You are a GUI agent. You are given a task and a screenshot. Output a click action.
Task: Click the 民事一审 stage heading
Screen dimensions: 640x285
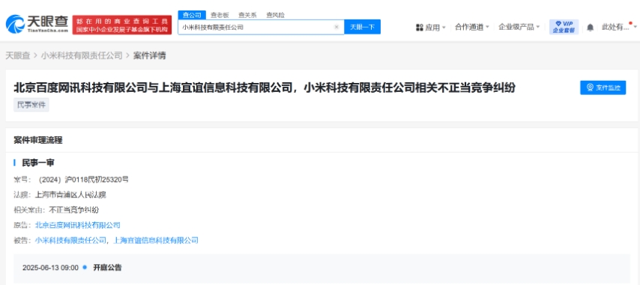pyautogui.click(x=38, y=163)
